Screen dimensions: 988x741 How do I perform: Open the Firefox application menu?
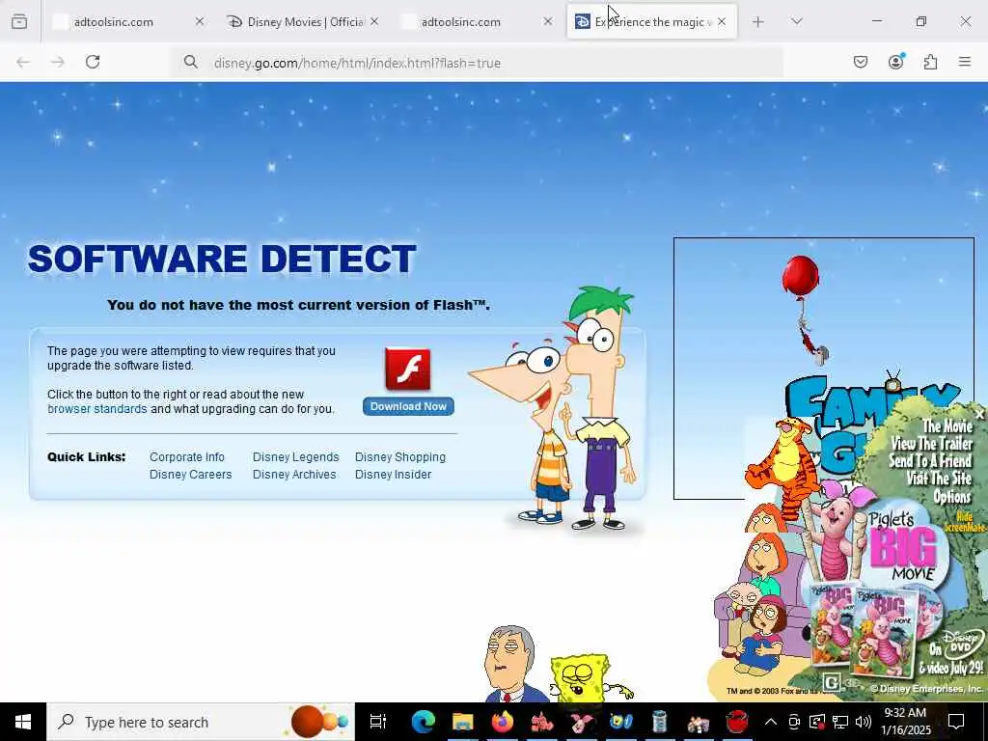[x=965, y=62]
